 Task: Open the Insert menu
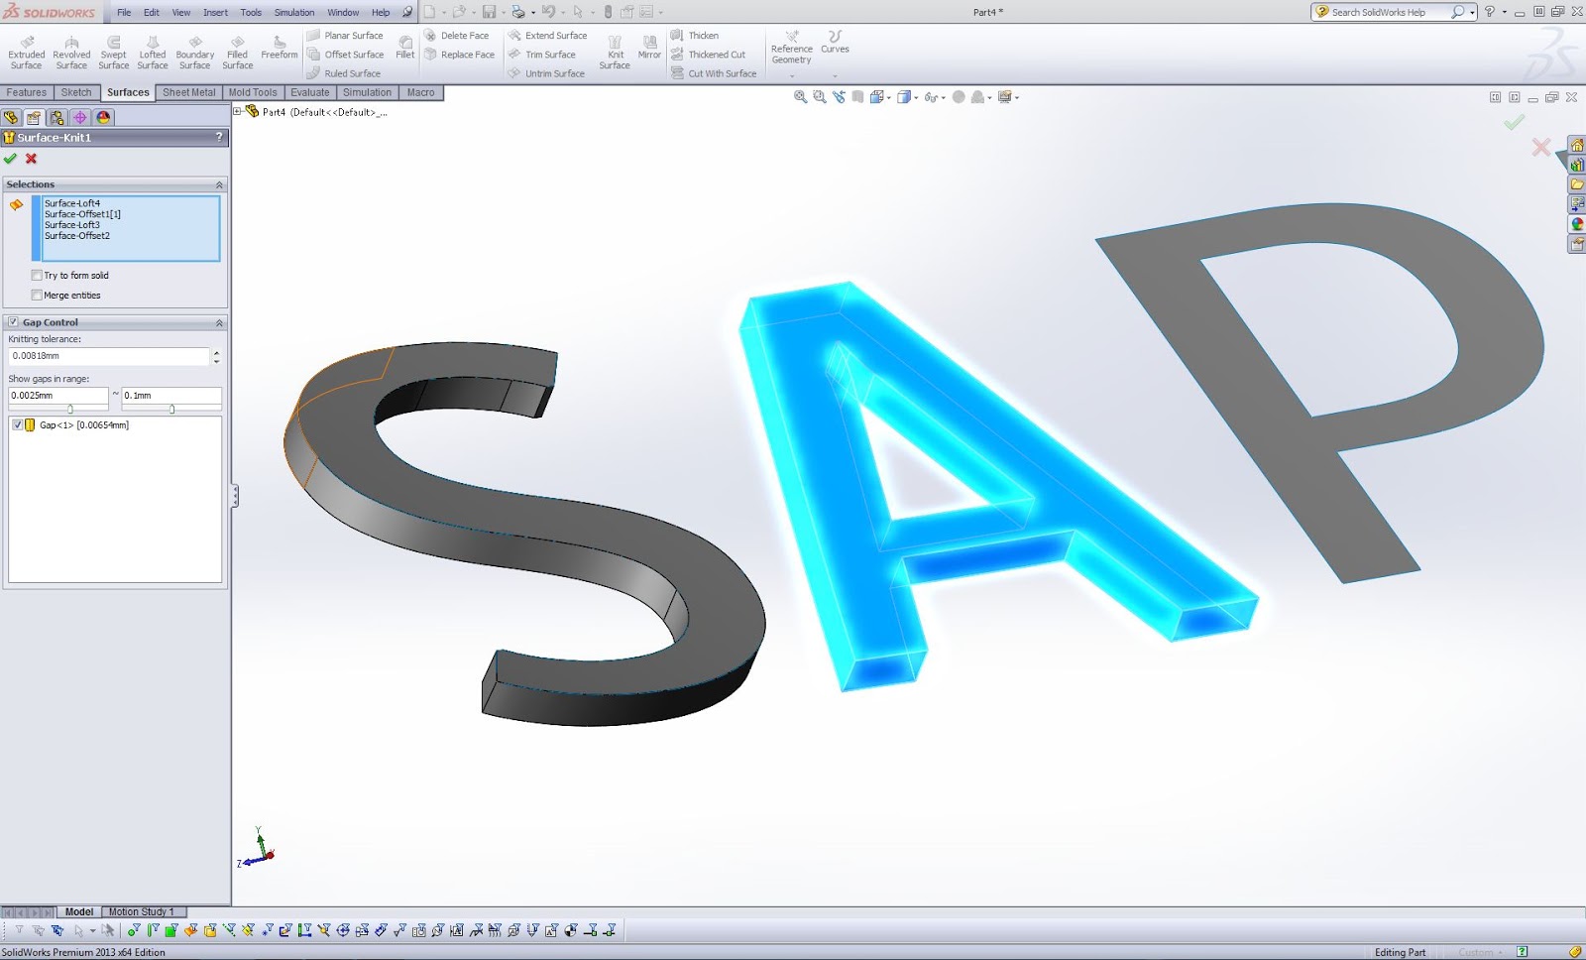215,13
